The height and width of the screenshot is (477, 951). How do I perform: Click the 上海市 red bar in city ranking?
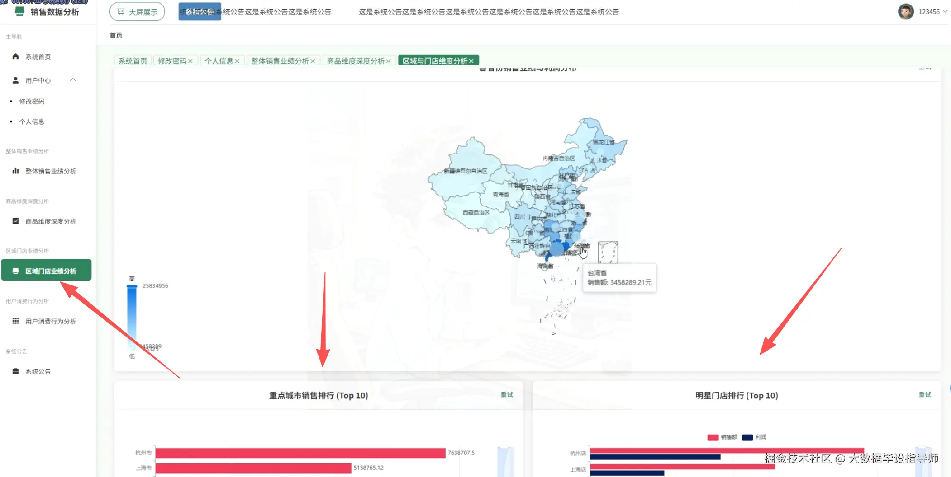pyautogui.click(x=253, y=468)
